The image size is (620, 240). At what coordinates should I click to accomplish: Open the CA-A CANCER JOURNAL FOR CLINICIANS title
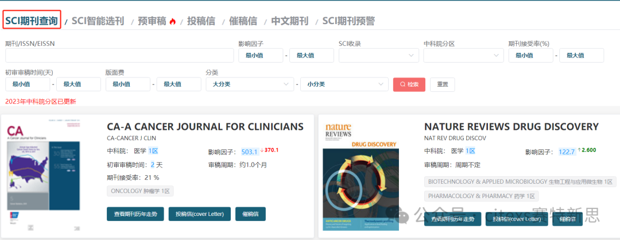[x=205, y=126]
